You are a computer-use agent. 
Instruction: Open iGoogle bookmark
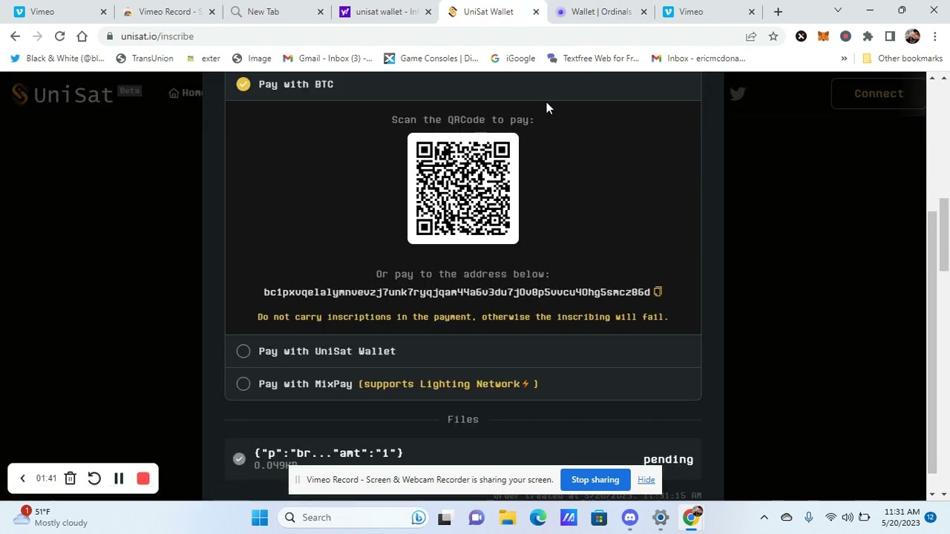pos(513,58)
